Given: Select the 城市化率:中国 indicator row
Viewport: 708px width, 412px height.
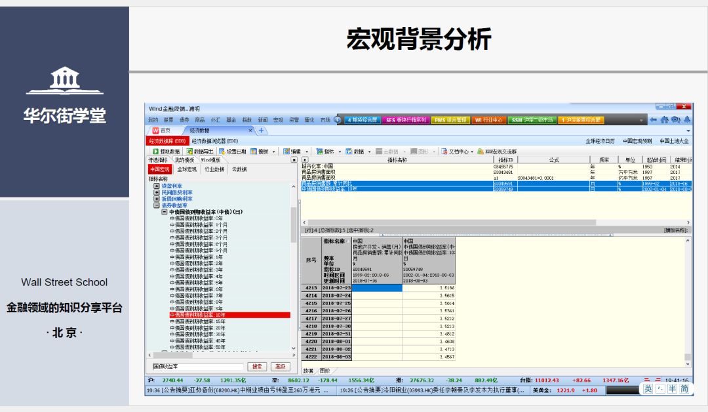Looking at the screenshot, I should click(x=496, y=166).
